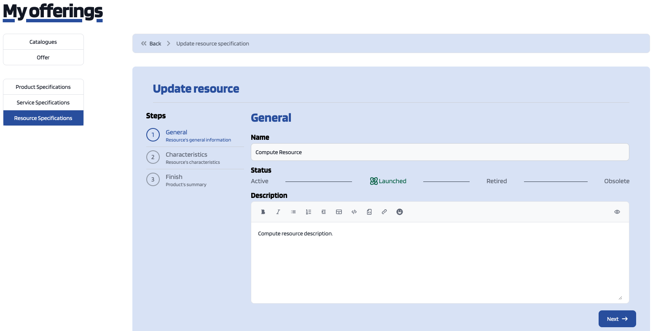The image size is (653, 331).
Task: Apply bold formatting in the description editor
Action: click(263, 212)
